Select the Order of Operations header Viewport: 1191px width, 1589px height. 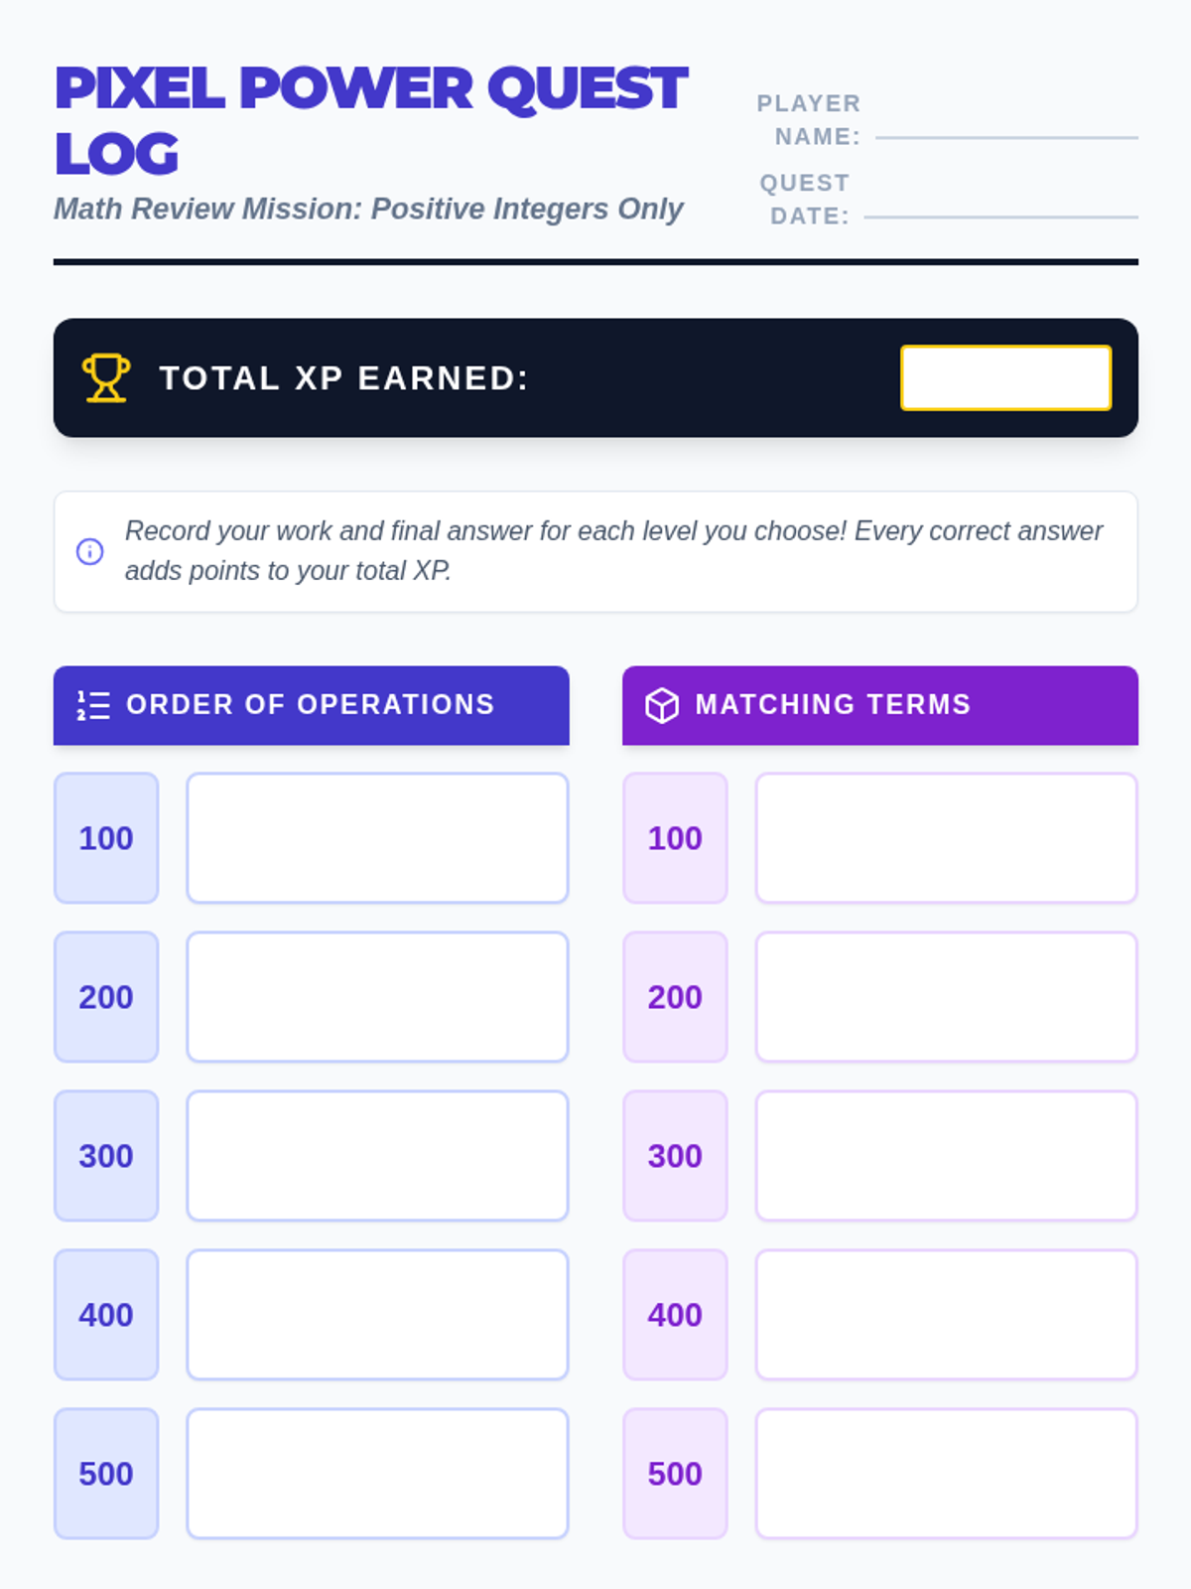coord(311,705)
